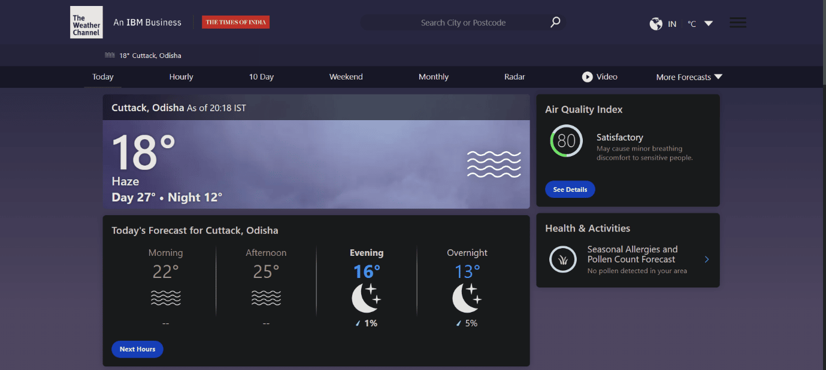Click the IN region label
Image resolution: width=826 pixels, height=370 pixels.
672,24
